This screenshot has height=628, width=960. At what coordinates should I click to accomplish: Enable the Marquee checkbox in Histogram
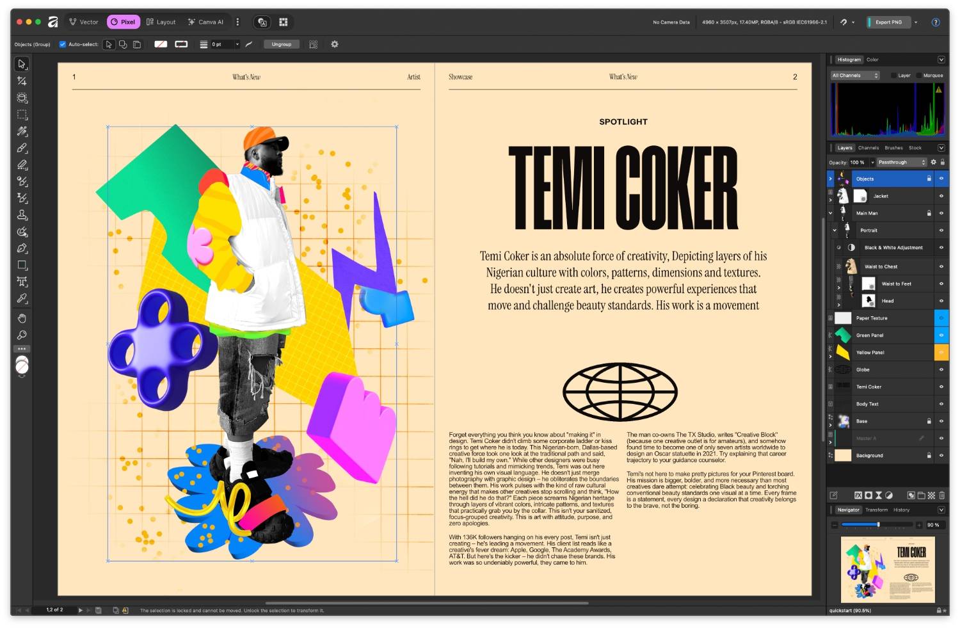919,76
